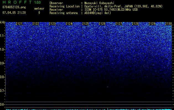Click the 'meteor' count label
Viewport: 174px width, 110px height.
point(39,9)
